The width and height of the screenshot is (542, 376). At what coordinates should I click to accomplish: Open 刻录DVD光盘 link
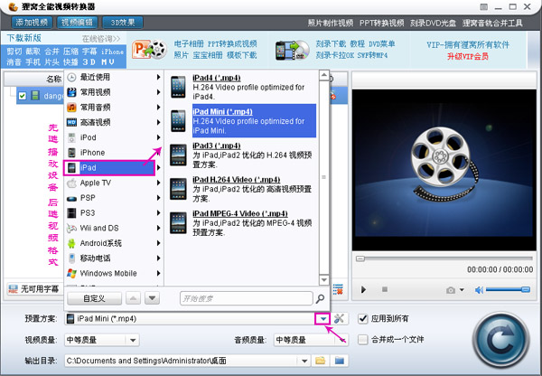(x=433, y=23)
